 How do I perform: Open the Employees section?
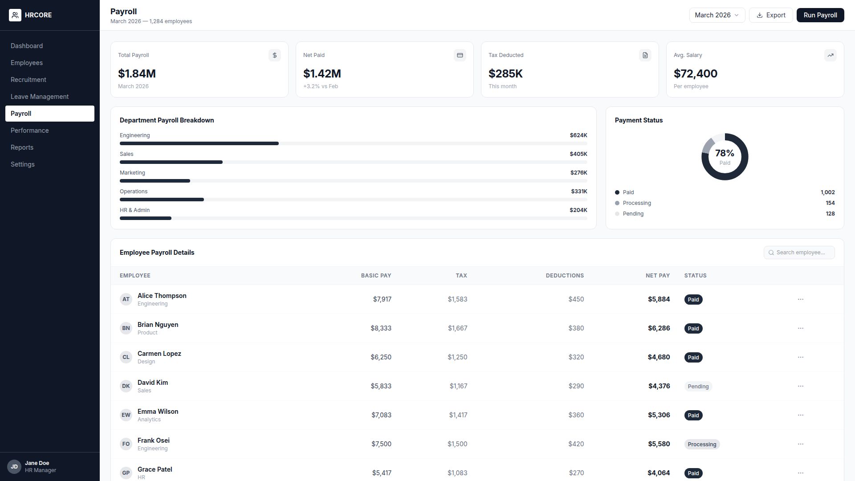pos(50,63)
